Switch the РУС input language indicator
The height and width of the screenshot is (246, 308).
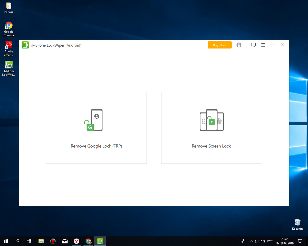pyautogui.click(x=270, y=241)
